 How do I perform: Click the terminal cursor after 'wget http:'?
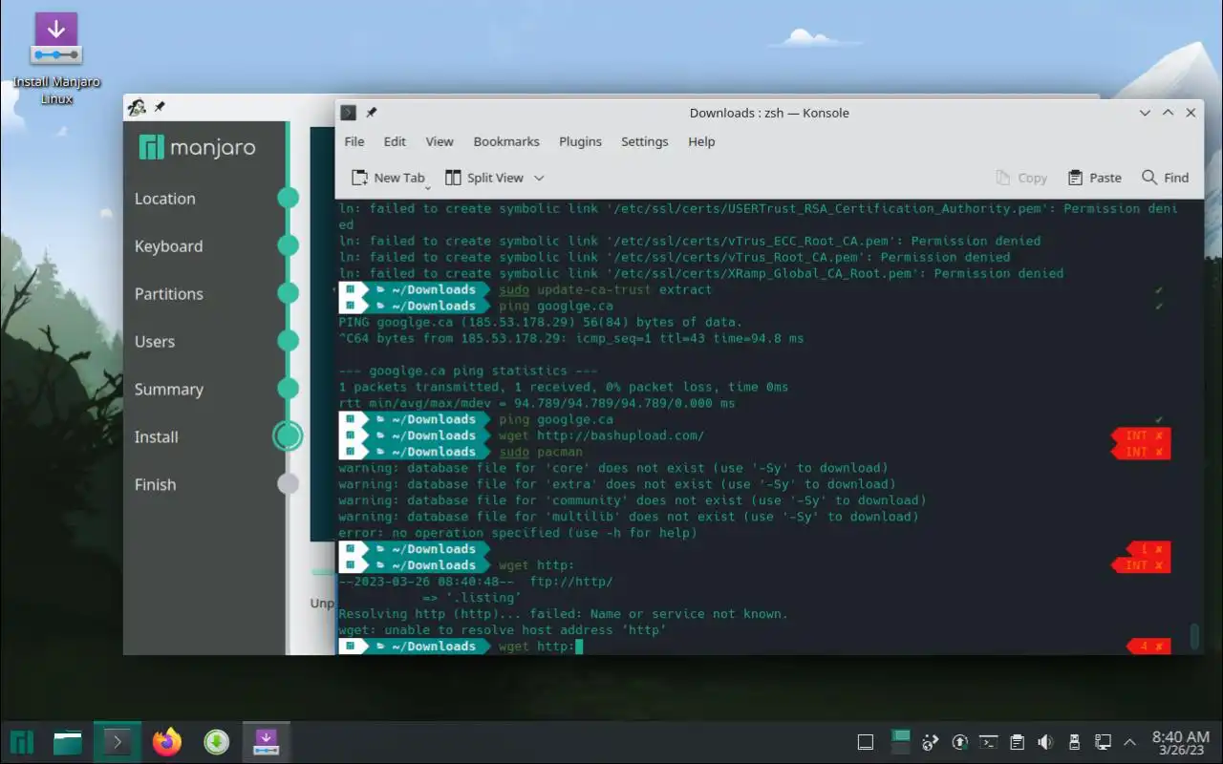pos(579,647)
